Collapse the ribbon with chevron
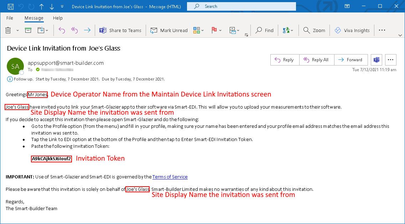Image resolution: width=405 pixels, height=224 pixels. 400,35
